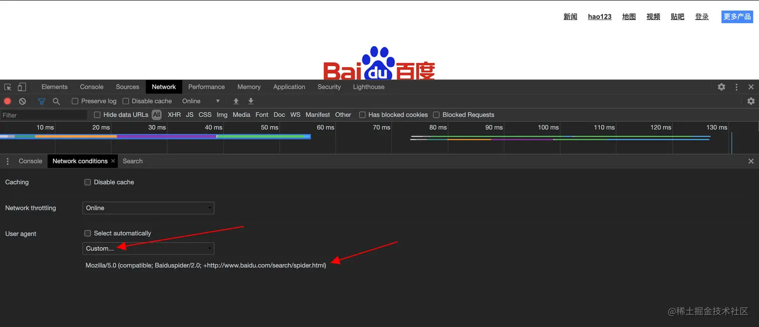Check Hide data URLs

click(x=97, y=115)
